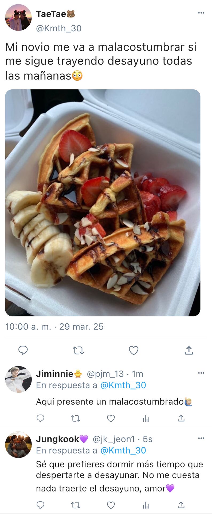
Task: Reply to Jiminnie's comment
Action: click(40, 418)
